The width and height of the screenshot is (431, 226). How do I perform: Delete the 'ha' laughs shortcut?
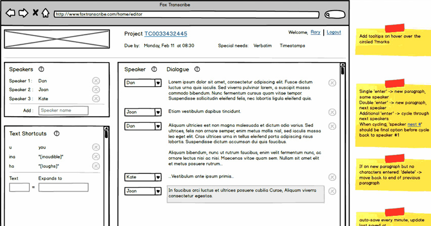click(x=96, y=166)
